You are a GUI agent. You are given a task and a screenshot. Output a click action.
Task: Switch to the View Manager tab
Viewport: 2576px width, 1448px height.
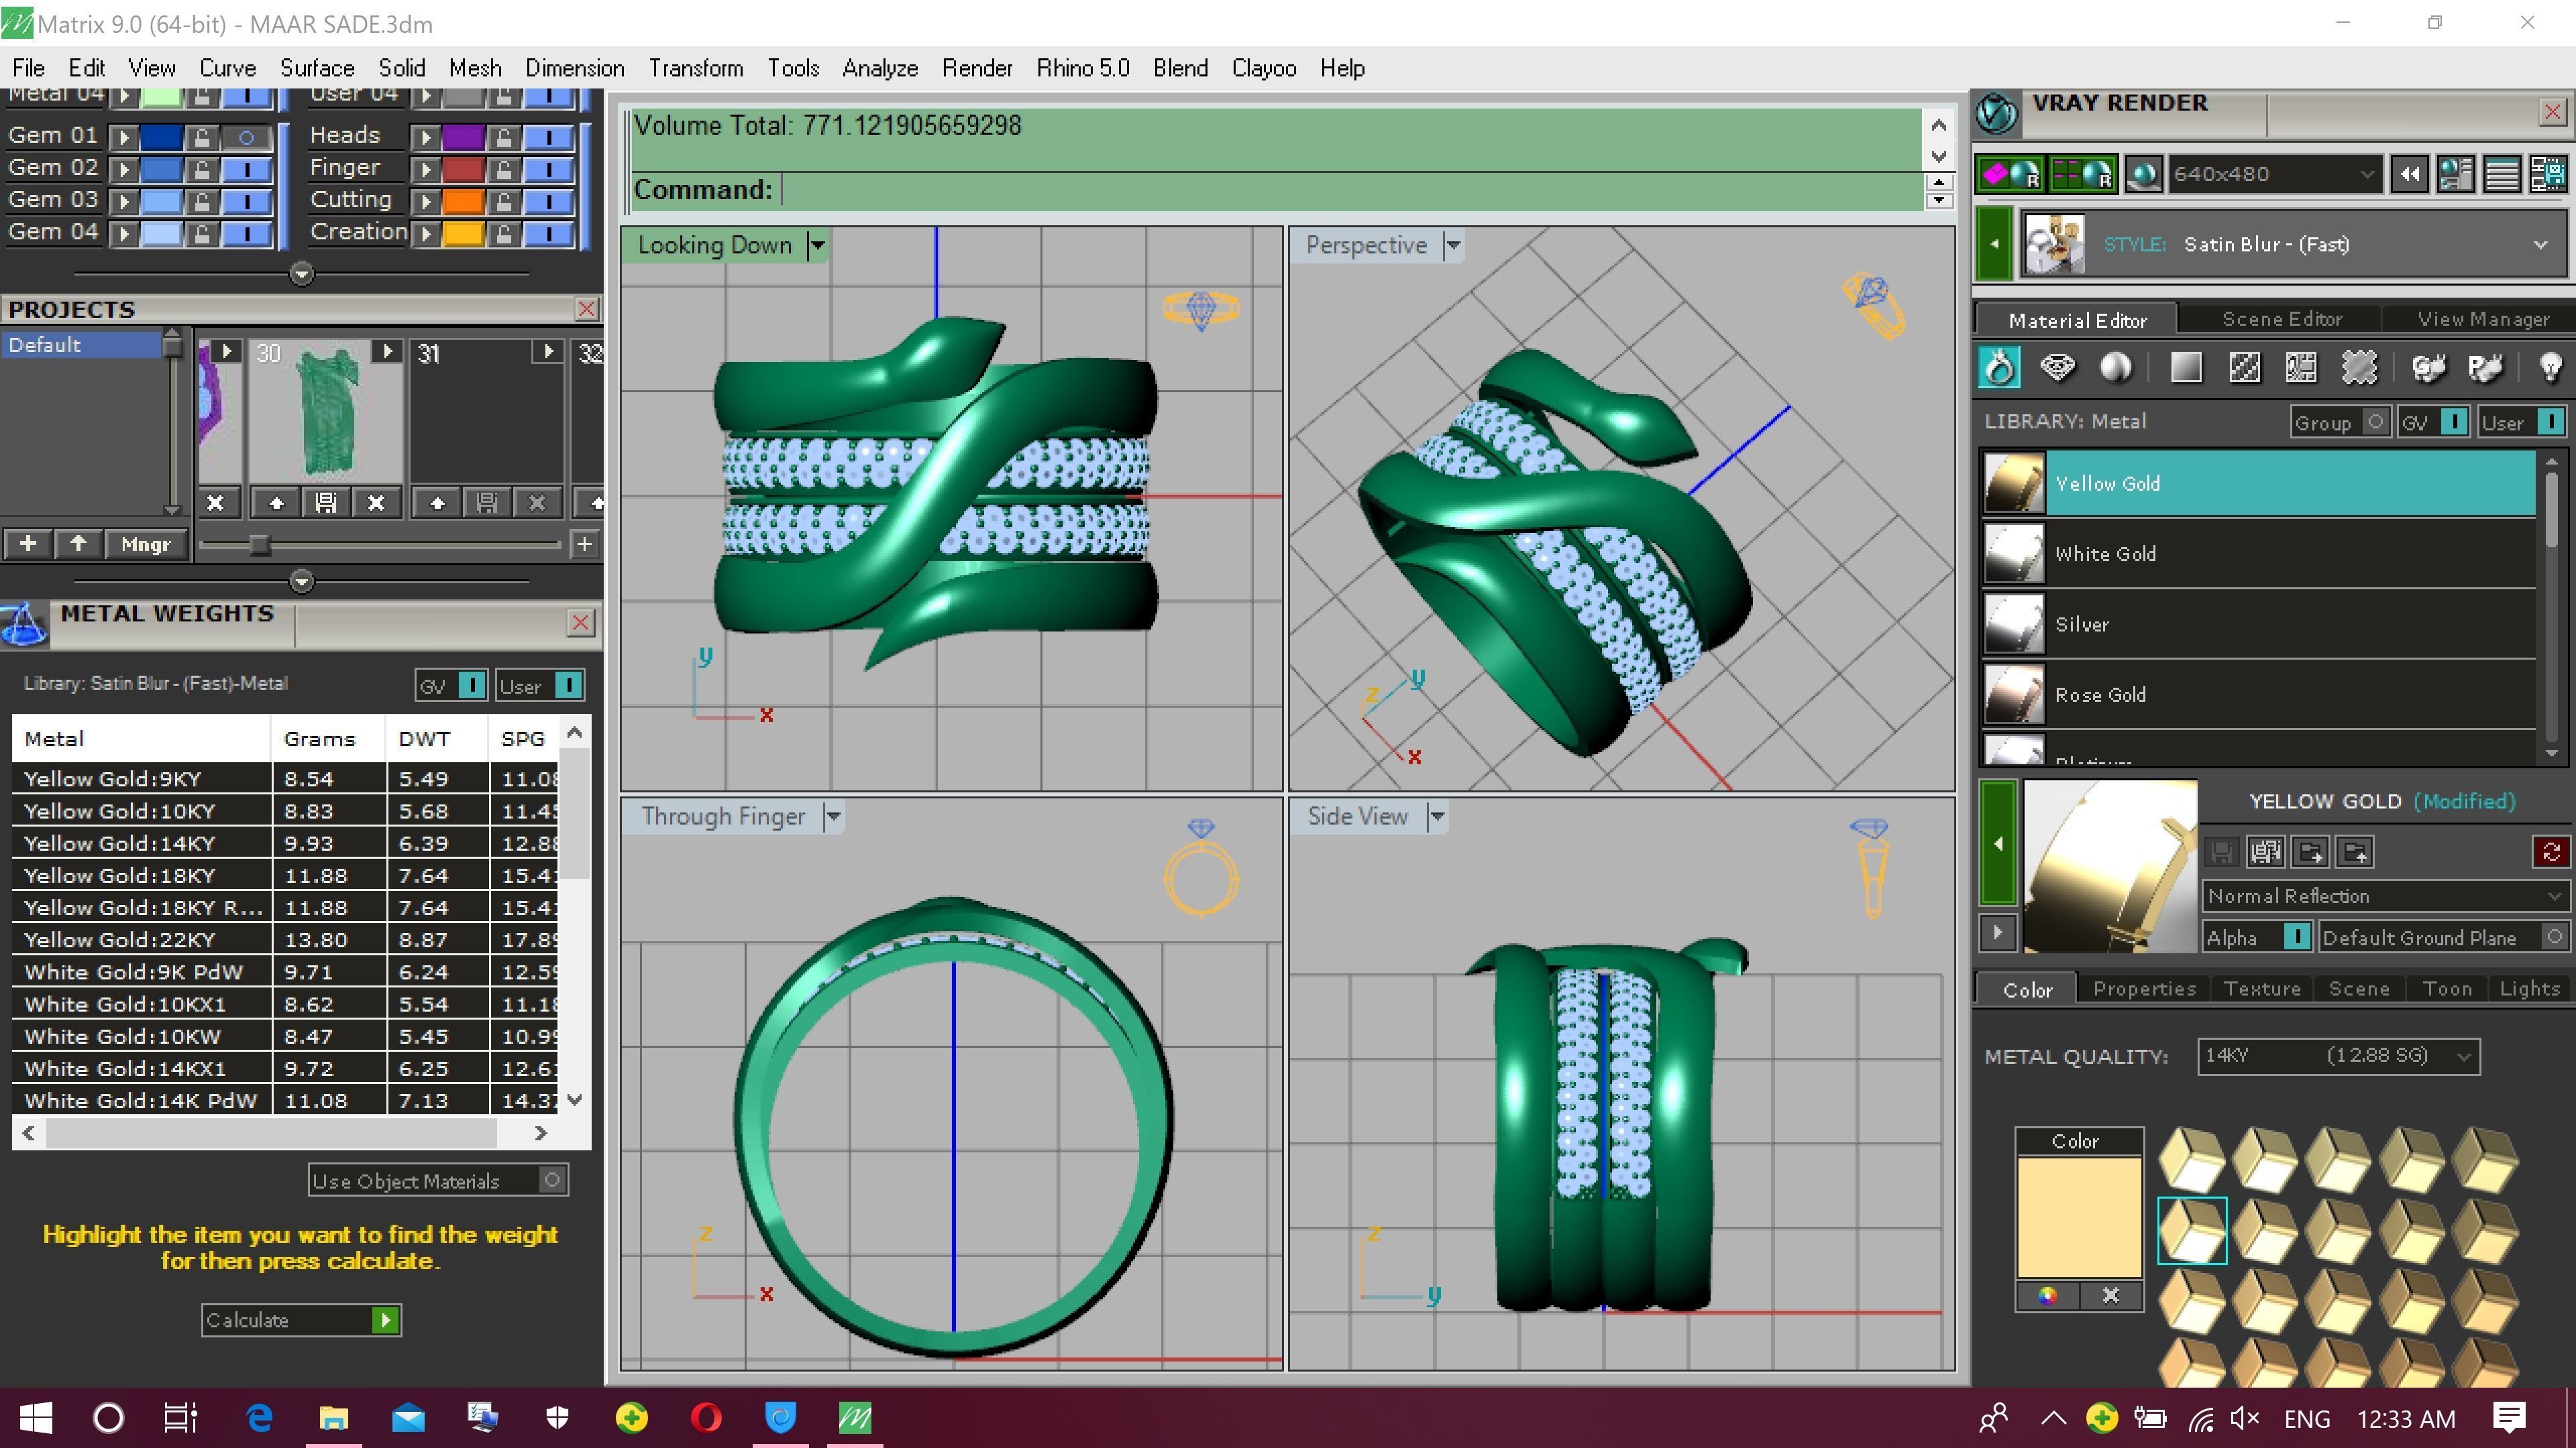pyautogui.click(x=2482, y=319)
